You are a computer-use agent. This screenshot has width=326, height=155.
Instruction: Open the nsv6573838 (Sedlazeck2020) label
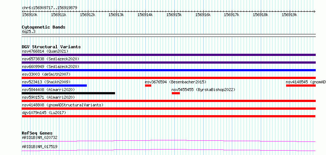51,59
